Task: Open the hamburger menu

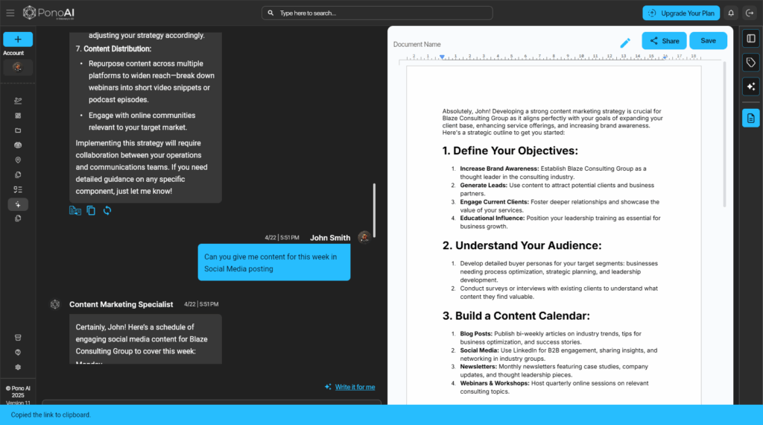Action: tap(10, 13)
